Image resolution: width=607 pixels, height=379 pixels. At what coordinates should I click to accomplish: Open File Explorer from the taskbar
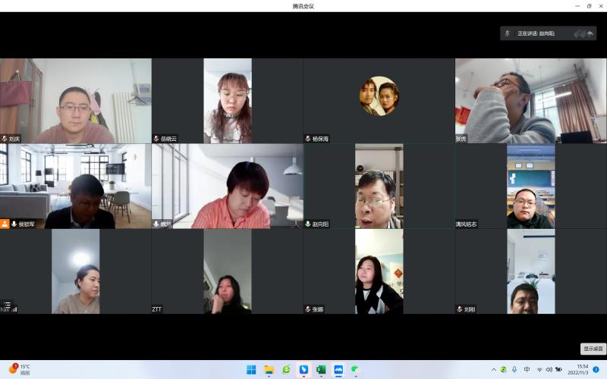pyautogui.click(x=269, y=370)
